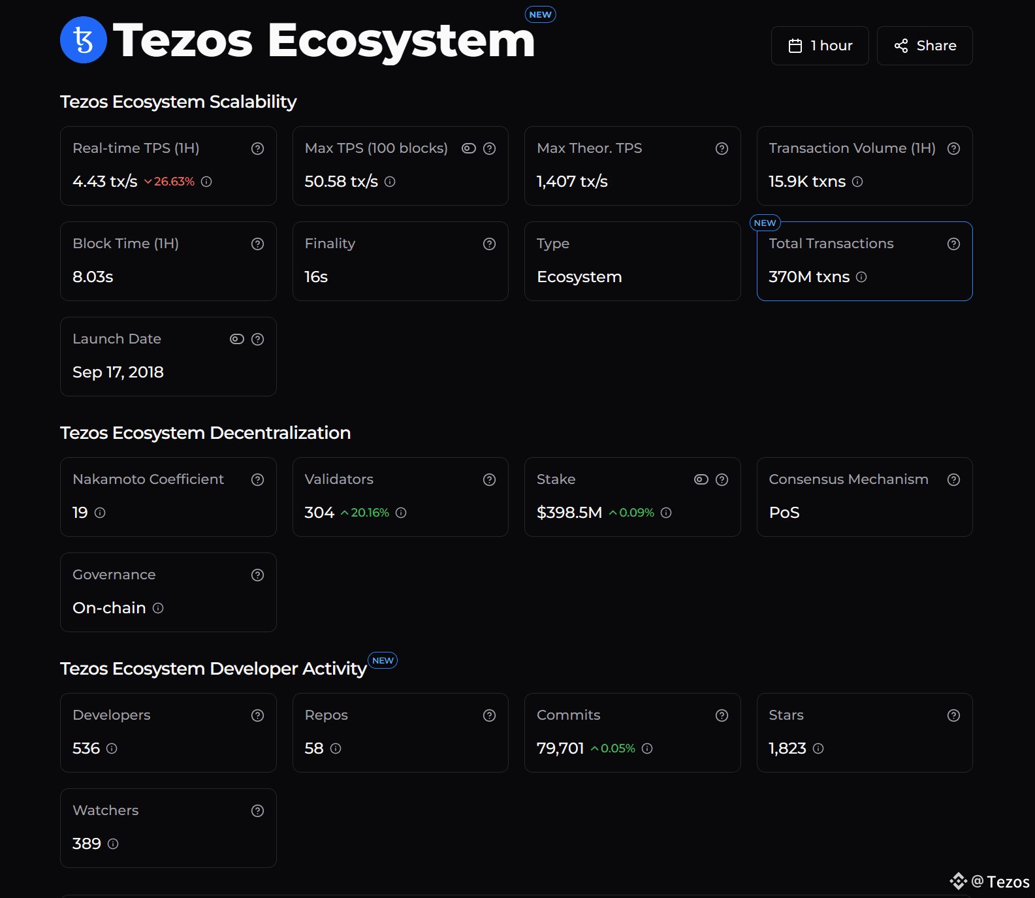Open help for Block Time (1H)

258,244
